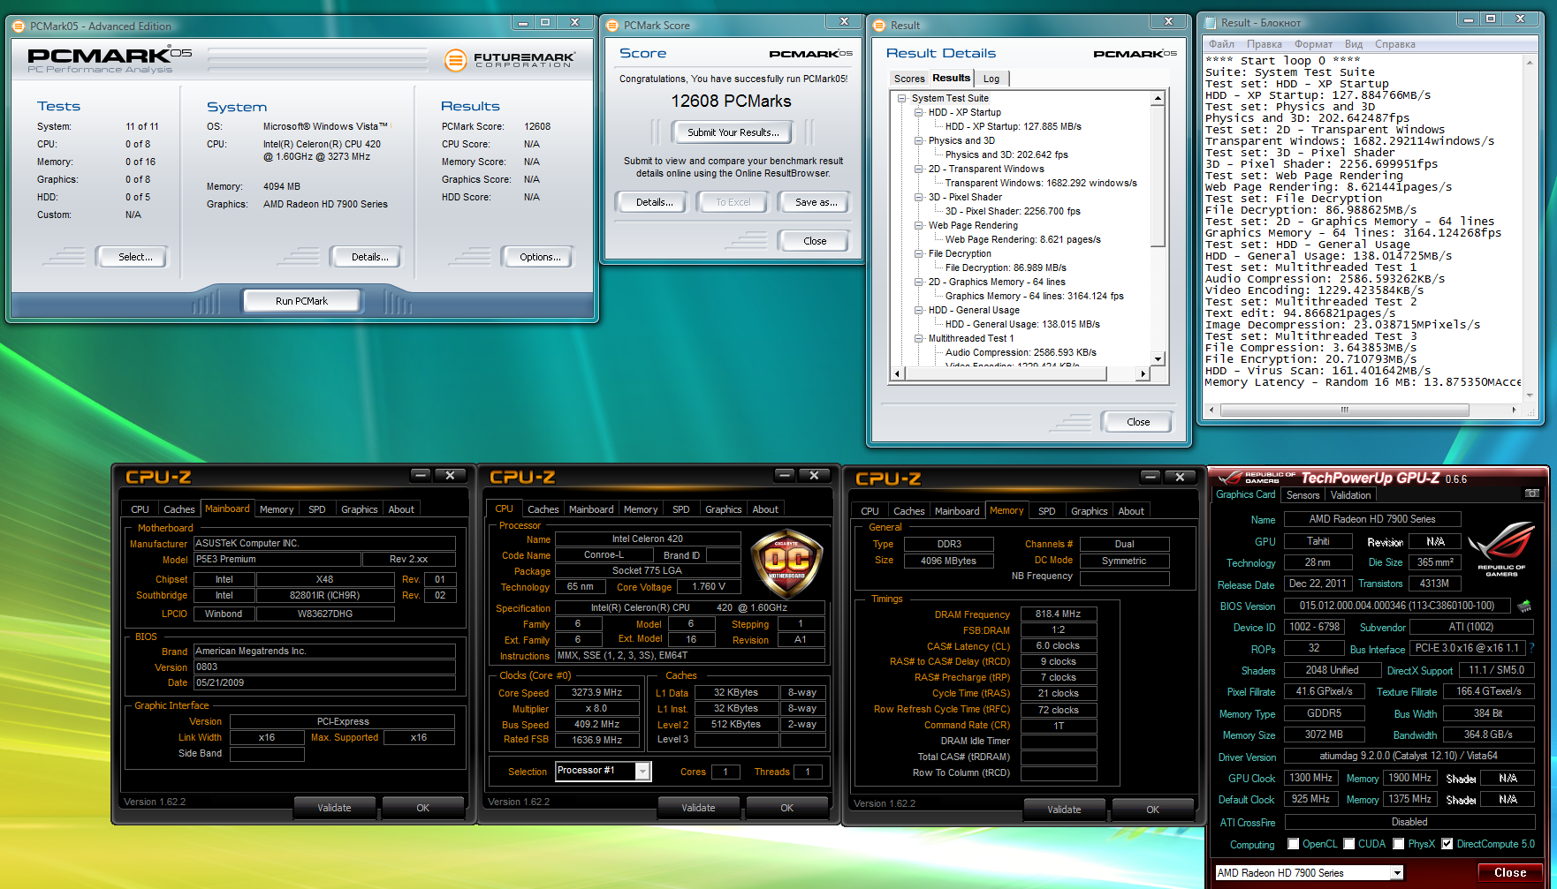
Task: Click the BIOS Version field in GPU-Z
Action: pyautogui.click(x=1397, y=606)
